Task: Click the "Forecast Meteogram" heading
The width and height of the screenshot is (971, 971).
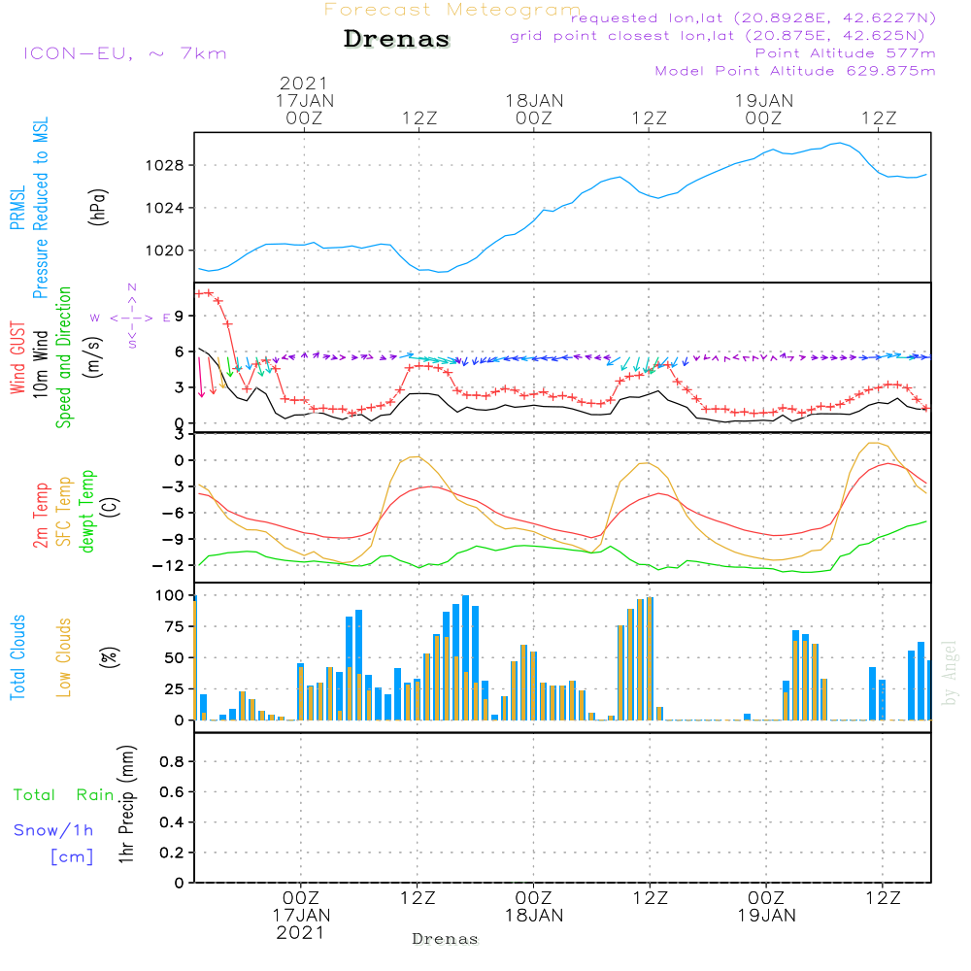Action: (x=452, y=10)
